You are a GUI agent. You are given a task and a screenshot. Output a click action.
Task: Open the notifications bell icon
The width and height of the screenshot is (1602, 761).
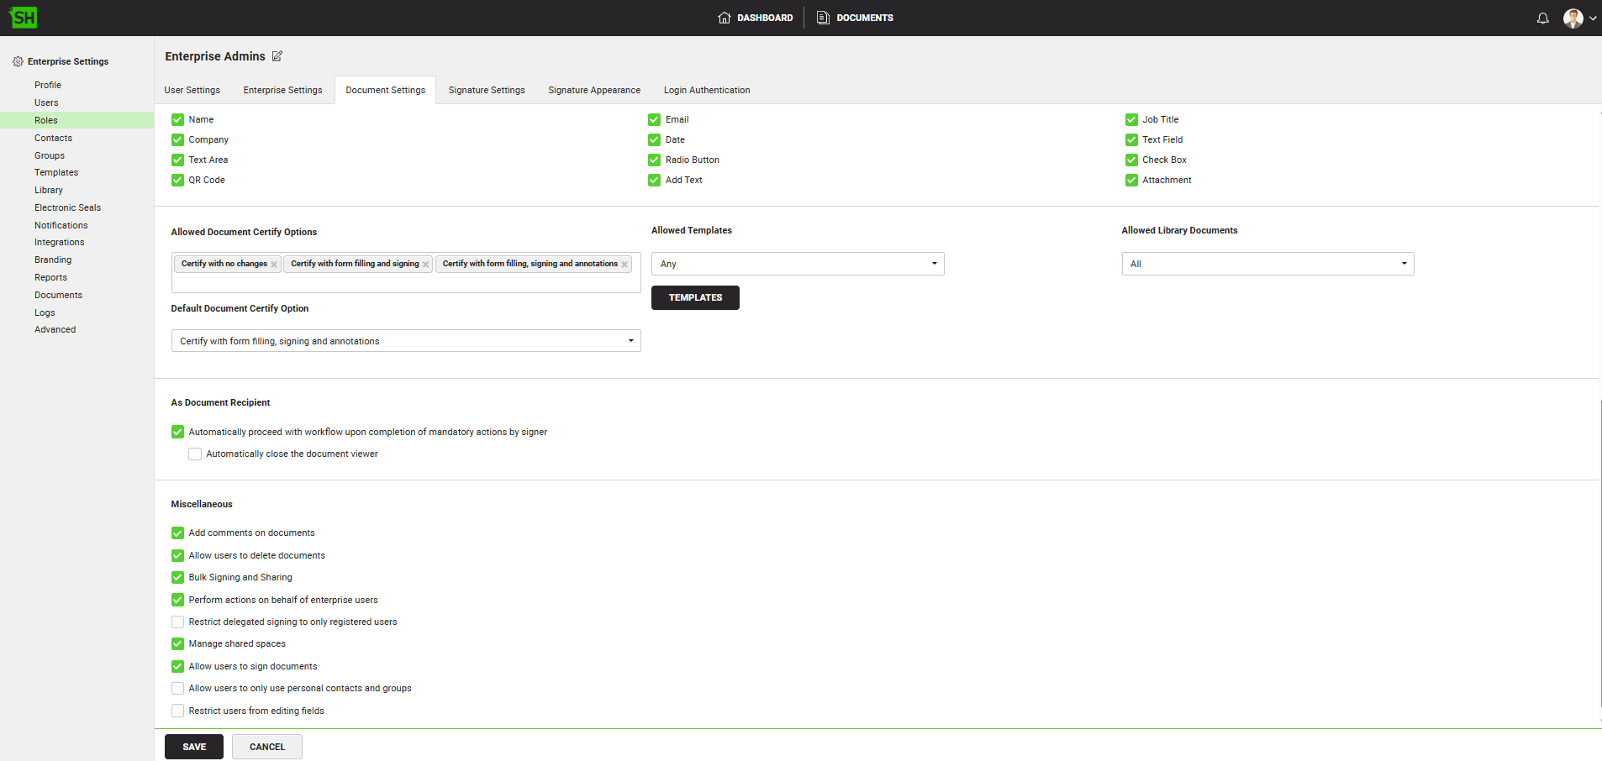point(1542,18)
